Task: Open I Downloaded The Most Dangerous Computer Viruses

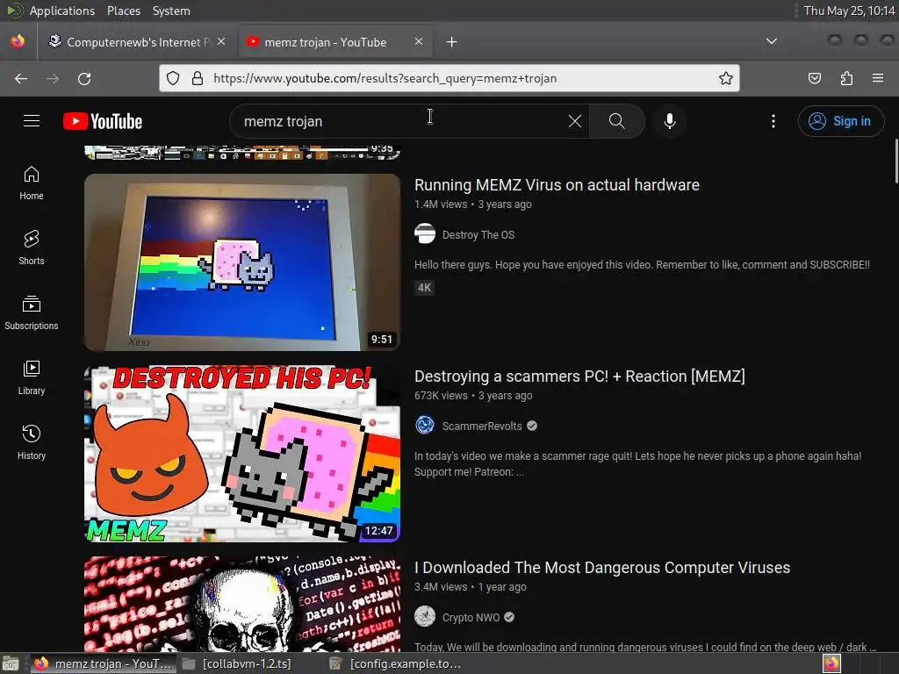Action: 602,568
